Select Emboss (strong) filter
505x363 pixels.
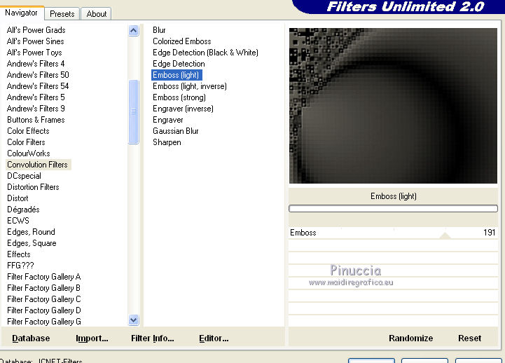coord(179,97)
